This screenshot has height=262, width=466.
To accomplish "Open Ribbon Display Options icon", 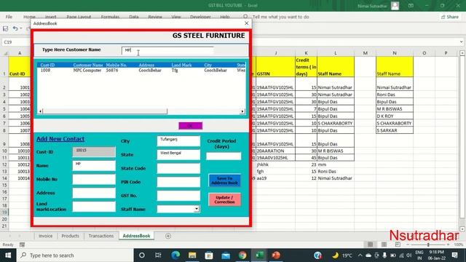I will pos(411,5).
